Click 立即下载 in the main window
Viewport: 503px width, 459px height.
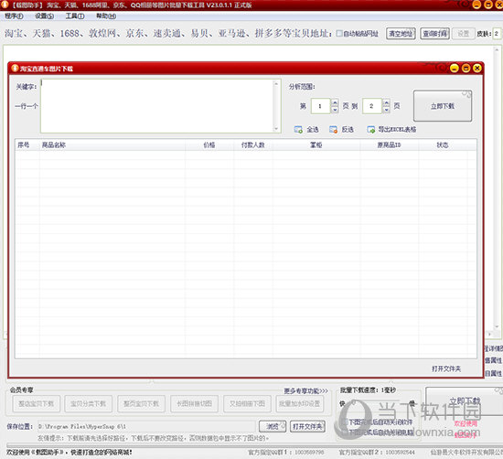pos(465,401)
